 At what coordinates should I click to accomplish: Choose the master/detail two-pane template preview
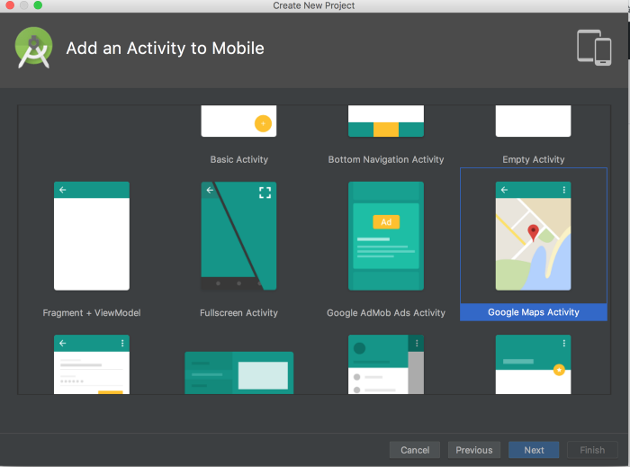tap(238, 373)
